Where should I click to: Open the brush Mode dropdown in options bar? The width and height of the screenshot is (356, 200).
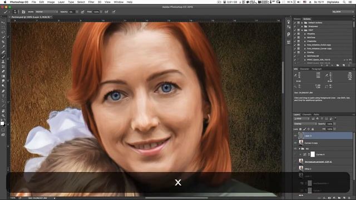point(47,12)
